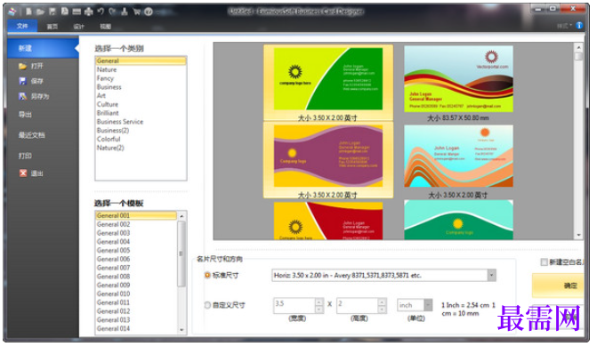Click the Redo arrow icon

[x=112, y=12]
